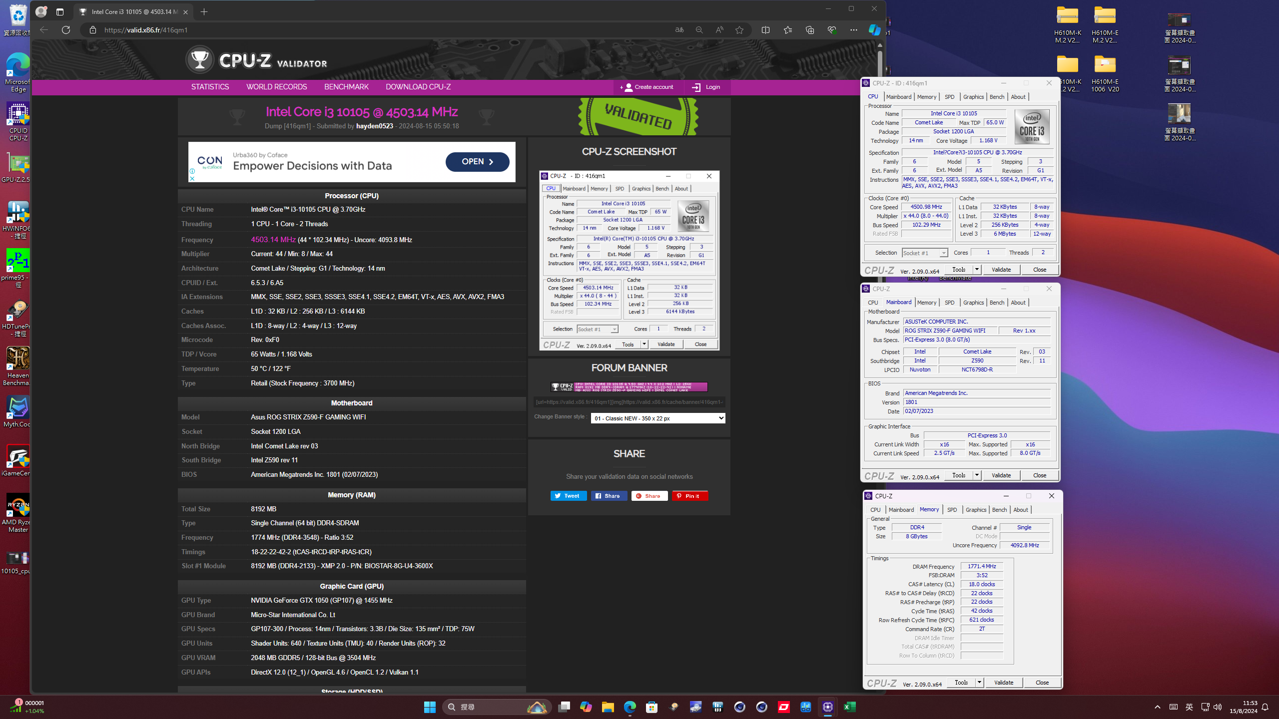The image size is (1279, 719).
Task: Launch Copilot from Edge toolbar
Action: click(874, 30)
